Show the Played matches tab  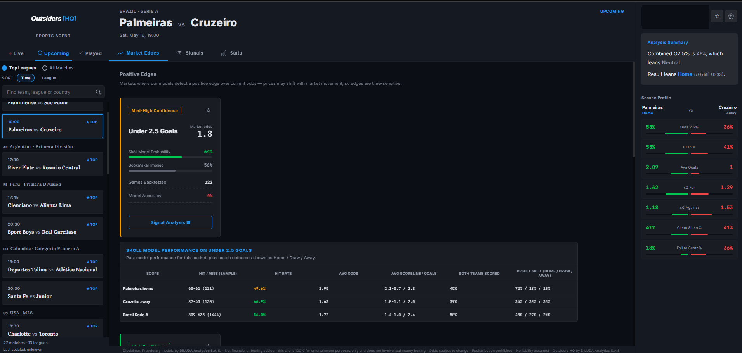[90, 53]
